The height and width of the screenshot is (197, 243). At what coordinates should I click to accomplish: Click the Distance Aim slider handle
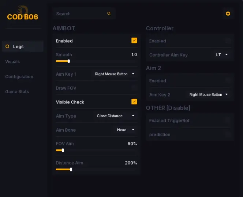tap(71, 169)
